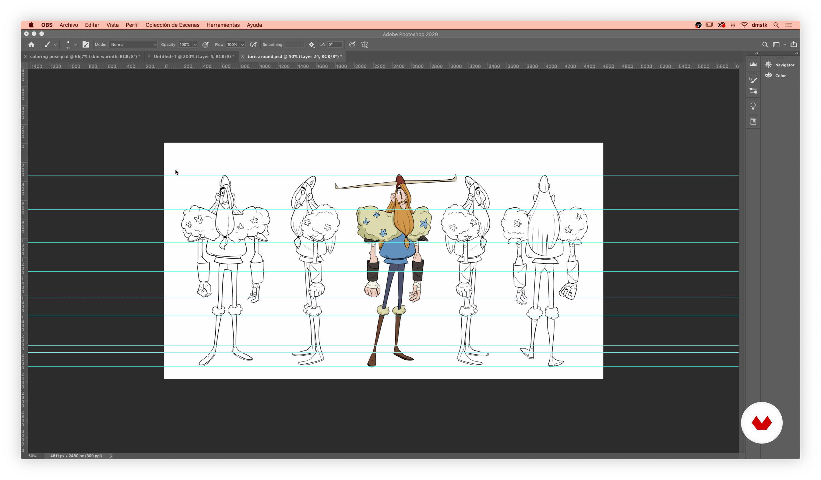Enable pressure controls opacity toggle
The width and height of the screenshot is (821, 480).
[x=206, y=44]
